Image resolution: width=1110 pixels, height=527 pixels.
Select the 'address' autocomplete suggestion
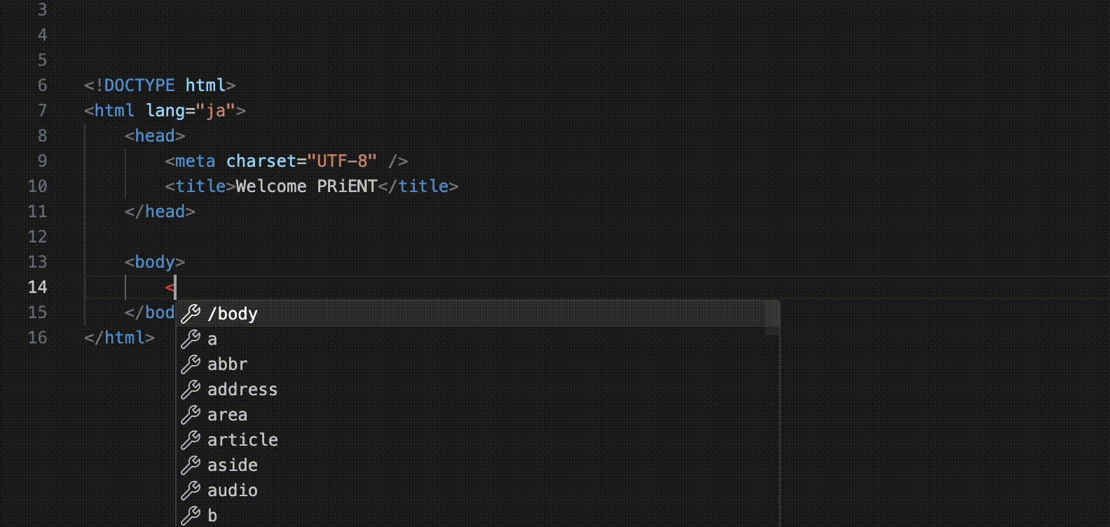pos(242,390)
